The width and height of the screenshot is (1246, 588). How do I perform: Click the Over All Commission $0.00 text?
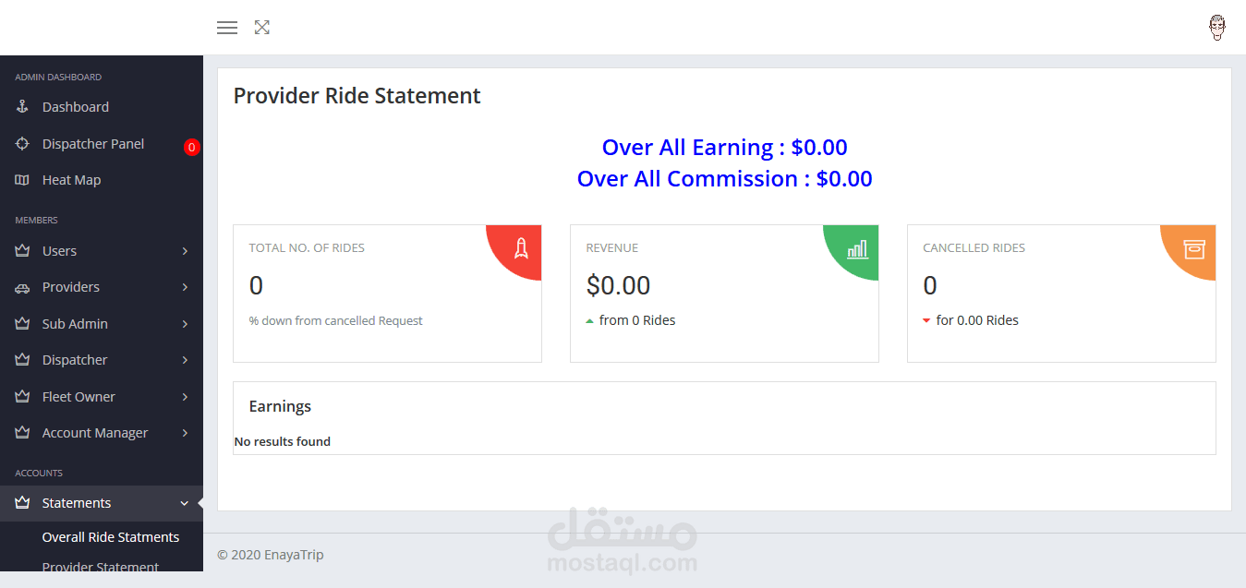pyautogui.click(x=725, y=179)
